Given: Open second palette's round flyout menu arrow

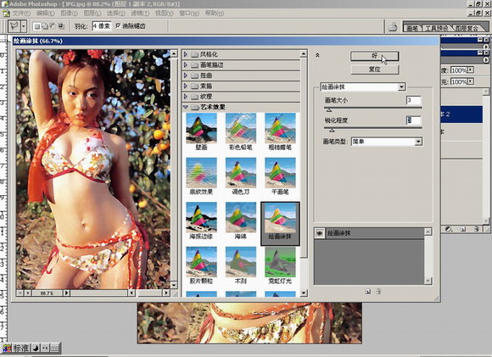Looking at the screenshot, I should pyautogui.click(x=486, y=59).
